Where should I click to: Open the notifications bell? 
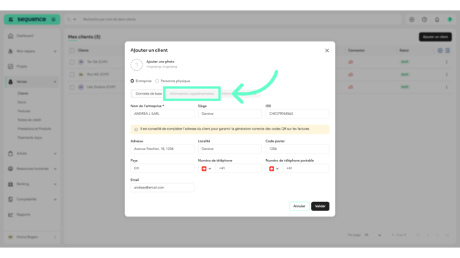click(x=437, y=20)
